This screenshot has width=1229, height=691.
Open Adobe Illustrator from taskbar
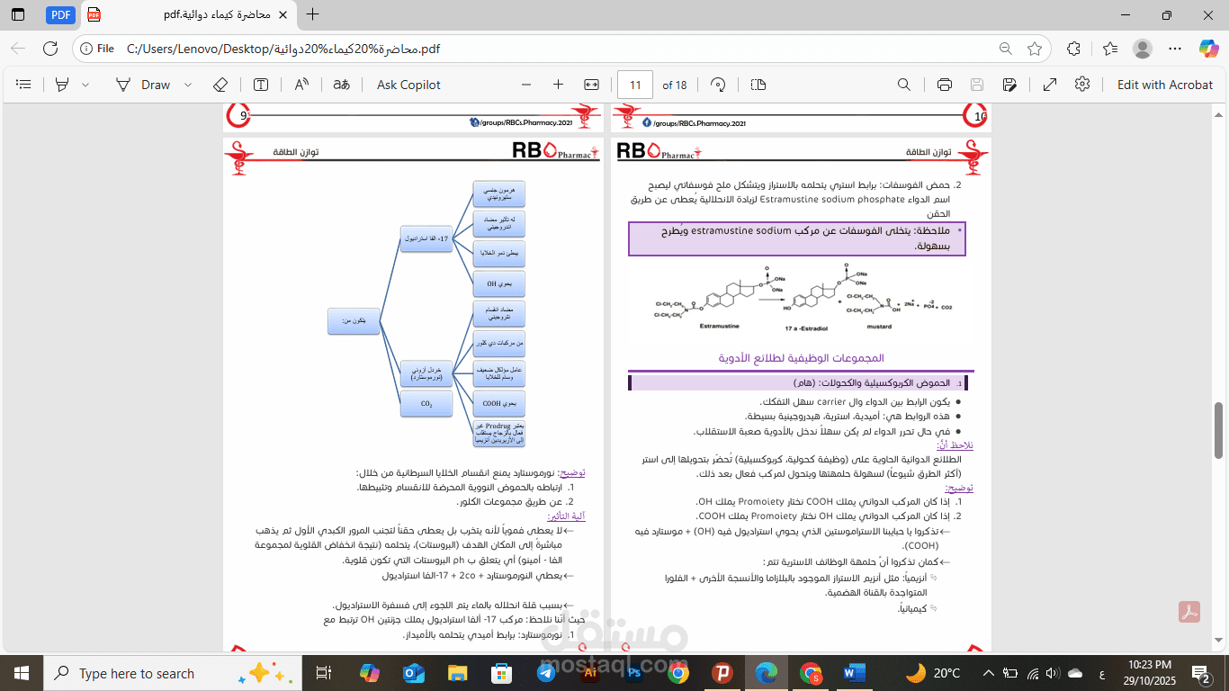tap(590, 673)
